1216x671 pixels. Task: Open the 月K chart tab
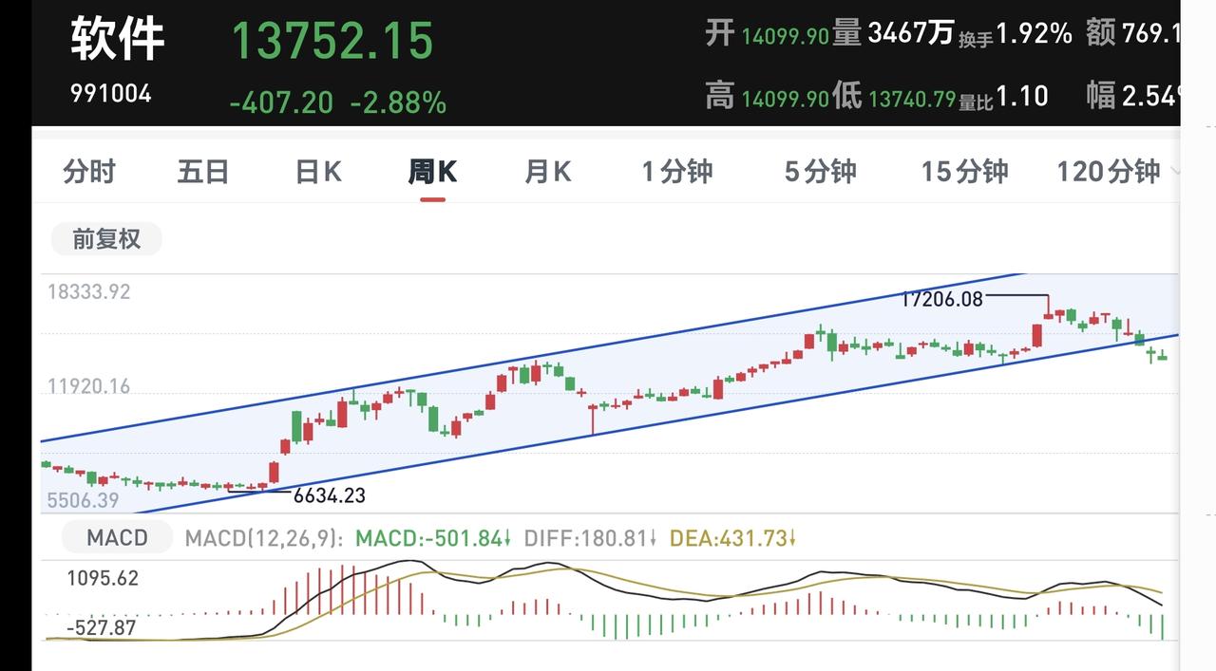[548, 172]
